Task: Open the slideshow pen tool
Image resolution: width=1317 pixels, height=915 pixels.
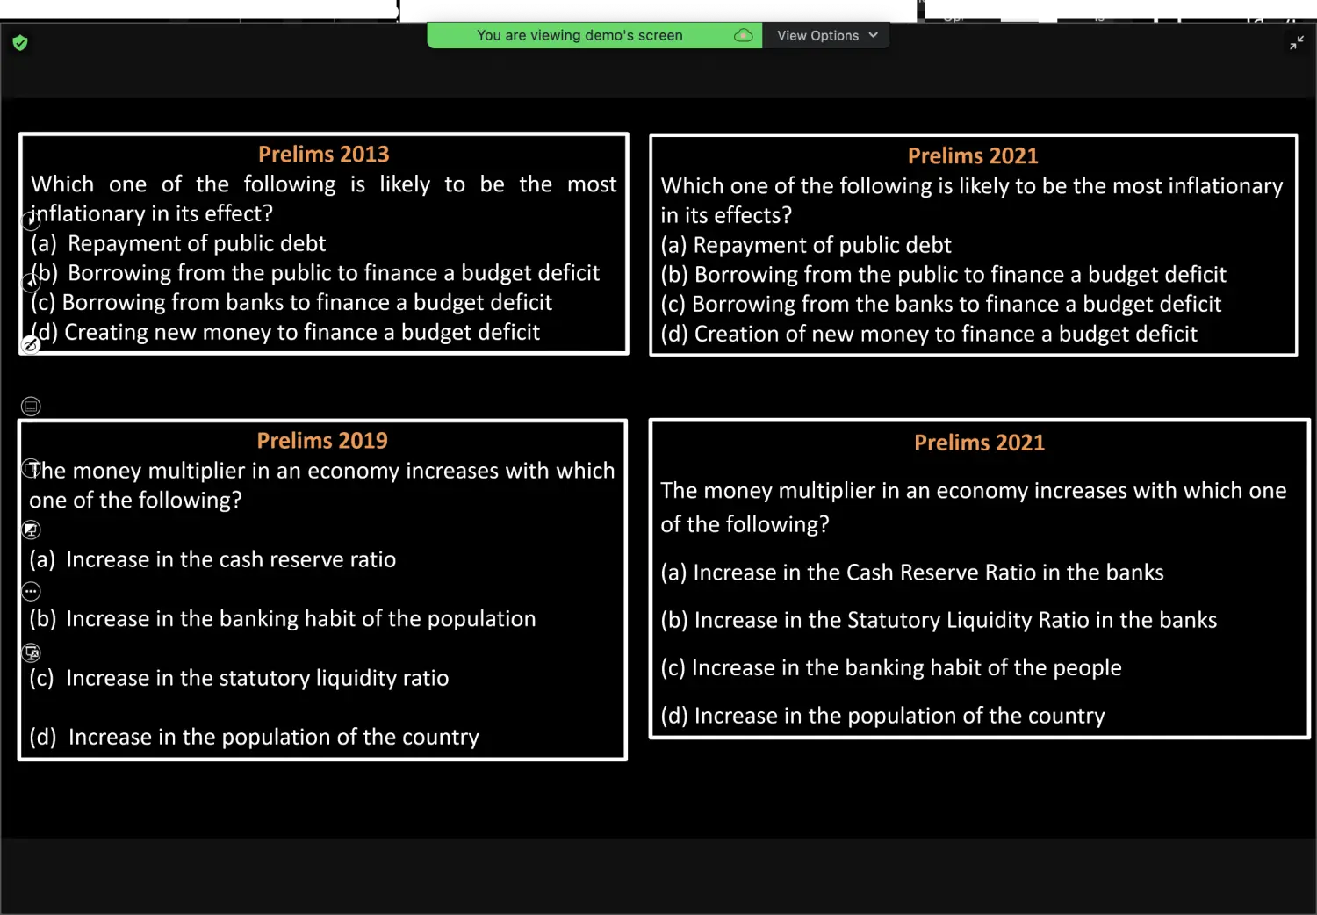Action: click(31, 345)
